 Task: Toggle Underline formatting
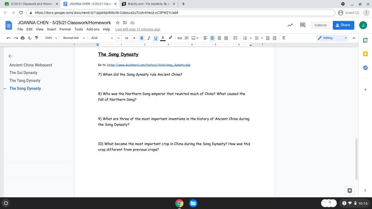pyautogui.click(x=155, y=38)
